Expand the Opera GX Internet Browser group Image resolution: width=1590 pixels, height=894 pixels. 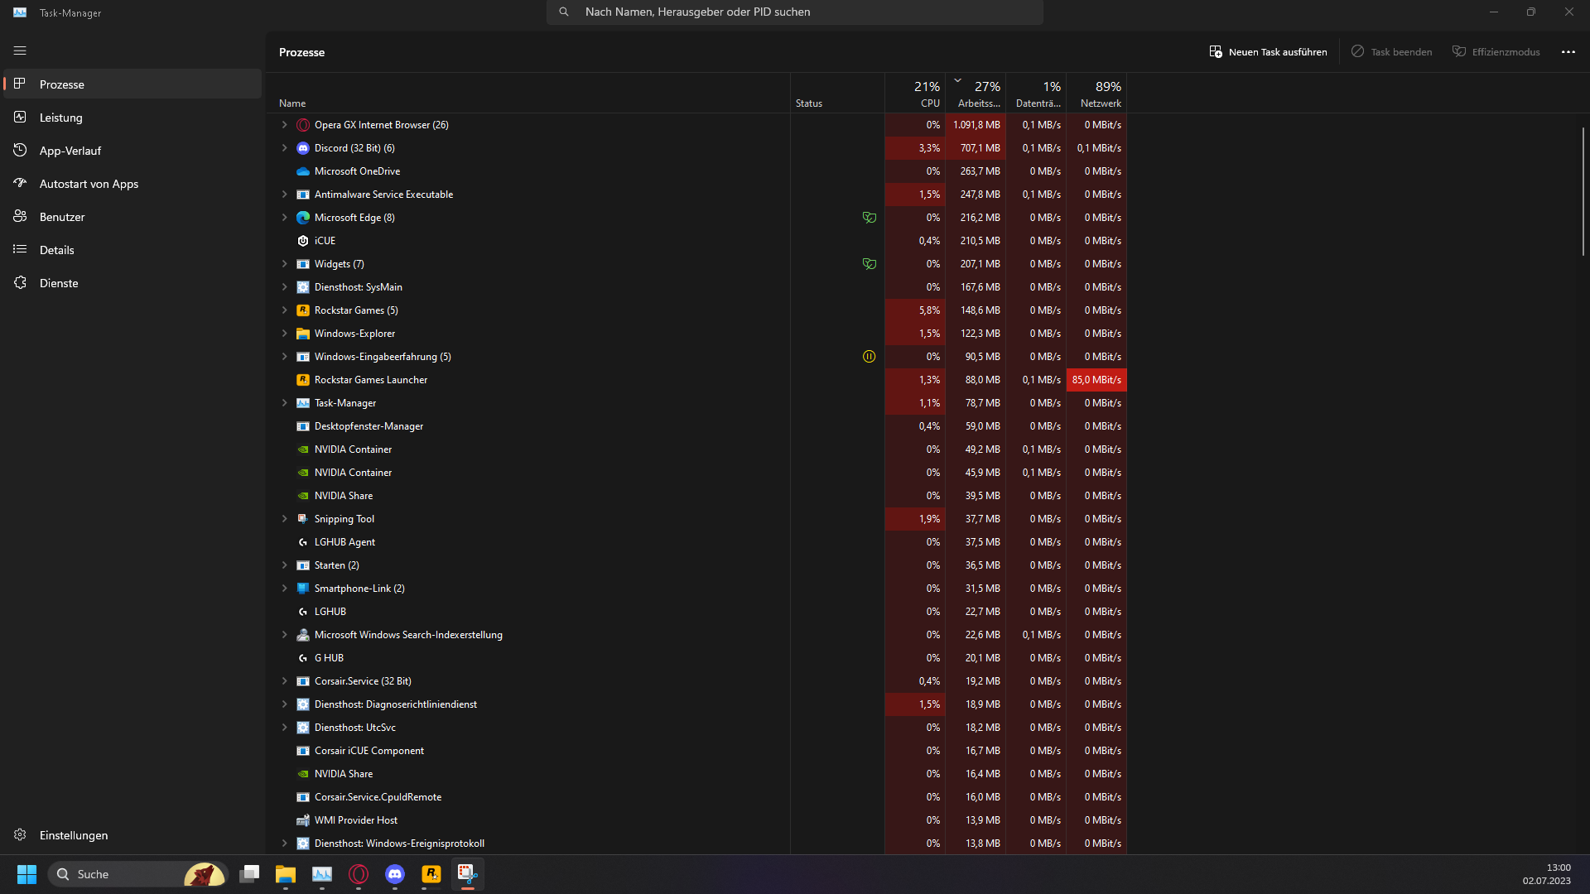point(284,125)
